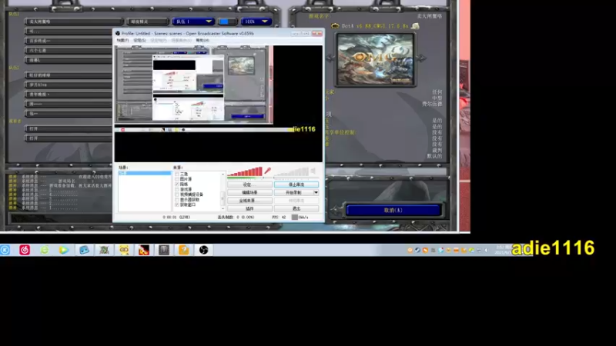Expand the arrow next to 开始录制 button

pyautogui.click(x=316, y=193)
